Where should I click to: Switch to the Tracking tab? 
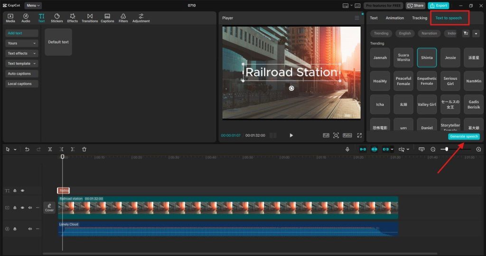[420, 18]
